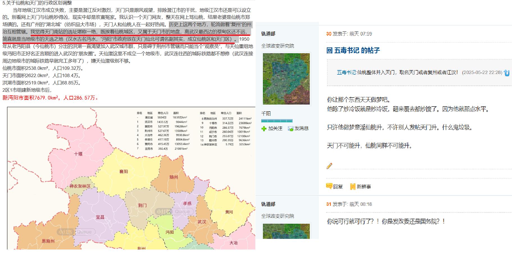512x254 pixels.
Task: Click the 襄阳 region on the map
Action: pyautogui.click(x=124, y=172)
